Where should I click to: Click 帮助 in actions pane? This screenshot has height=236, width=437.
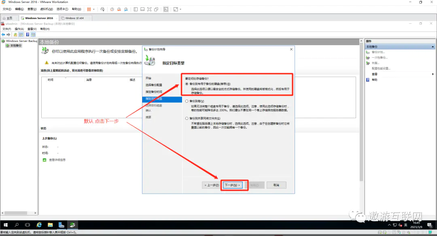point(374,80)
